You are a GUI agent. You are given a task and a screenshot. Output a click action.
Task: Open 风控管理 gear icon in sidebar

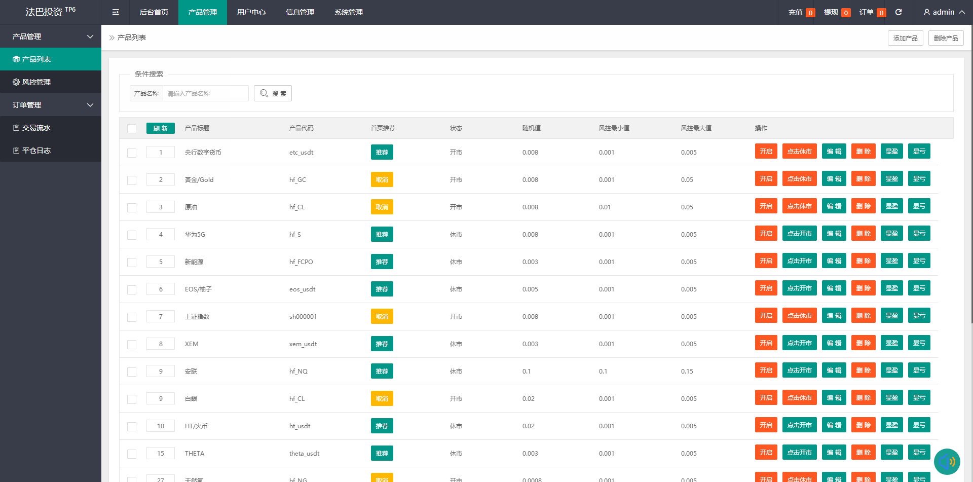pyautogui.click(x=16, y=82)
